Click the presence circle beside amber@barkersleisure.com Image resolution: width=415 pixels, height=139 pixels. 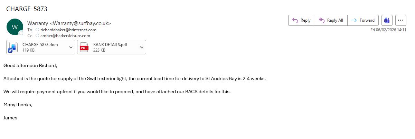tap(37, 35)
